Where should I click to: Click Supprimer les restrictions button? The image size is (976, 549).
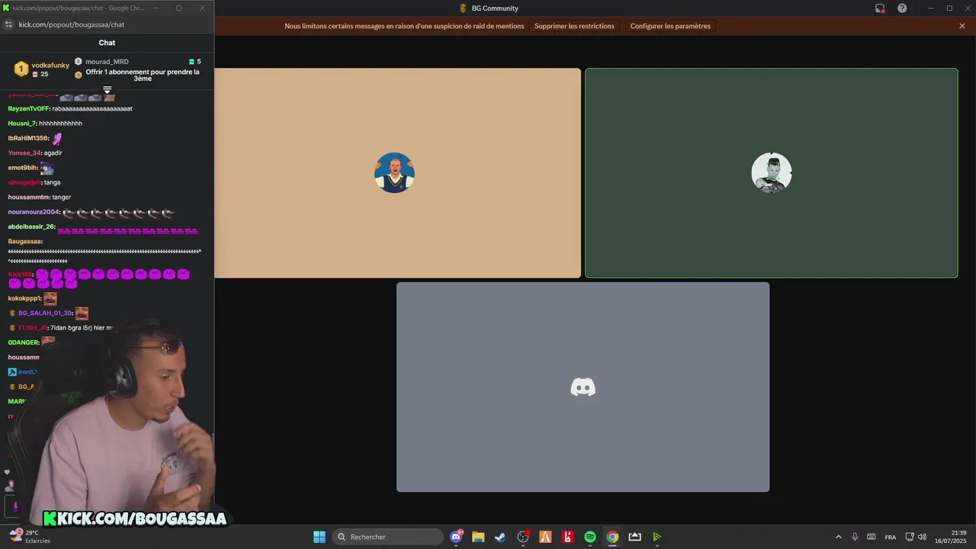point(574,26)
